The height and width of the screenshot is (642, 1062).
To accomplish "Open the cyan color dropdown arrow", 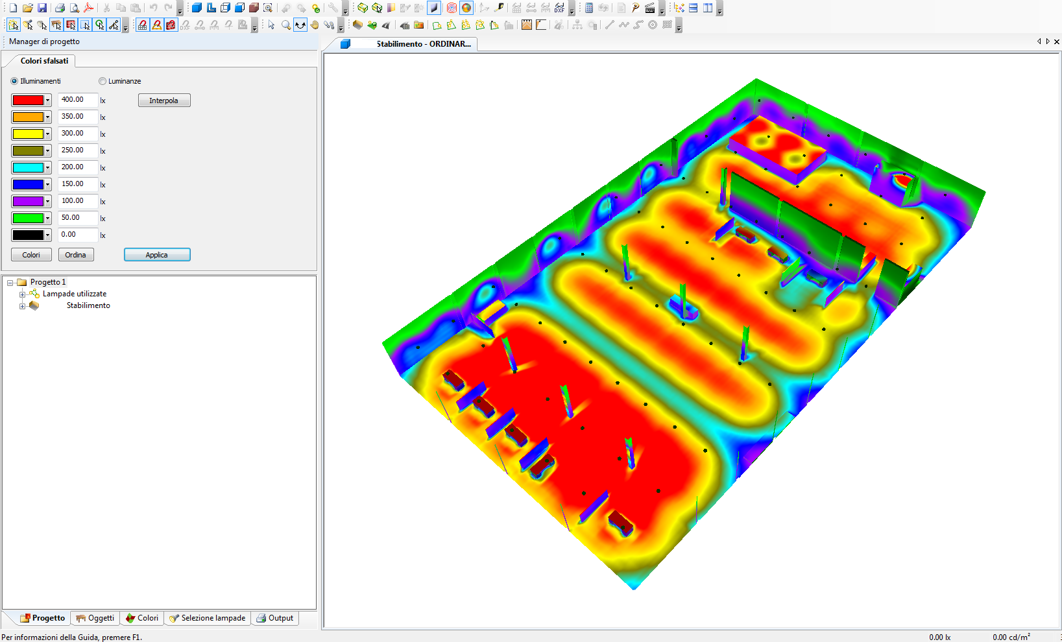I will [47, 168].
